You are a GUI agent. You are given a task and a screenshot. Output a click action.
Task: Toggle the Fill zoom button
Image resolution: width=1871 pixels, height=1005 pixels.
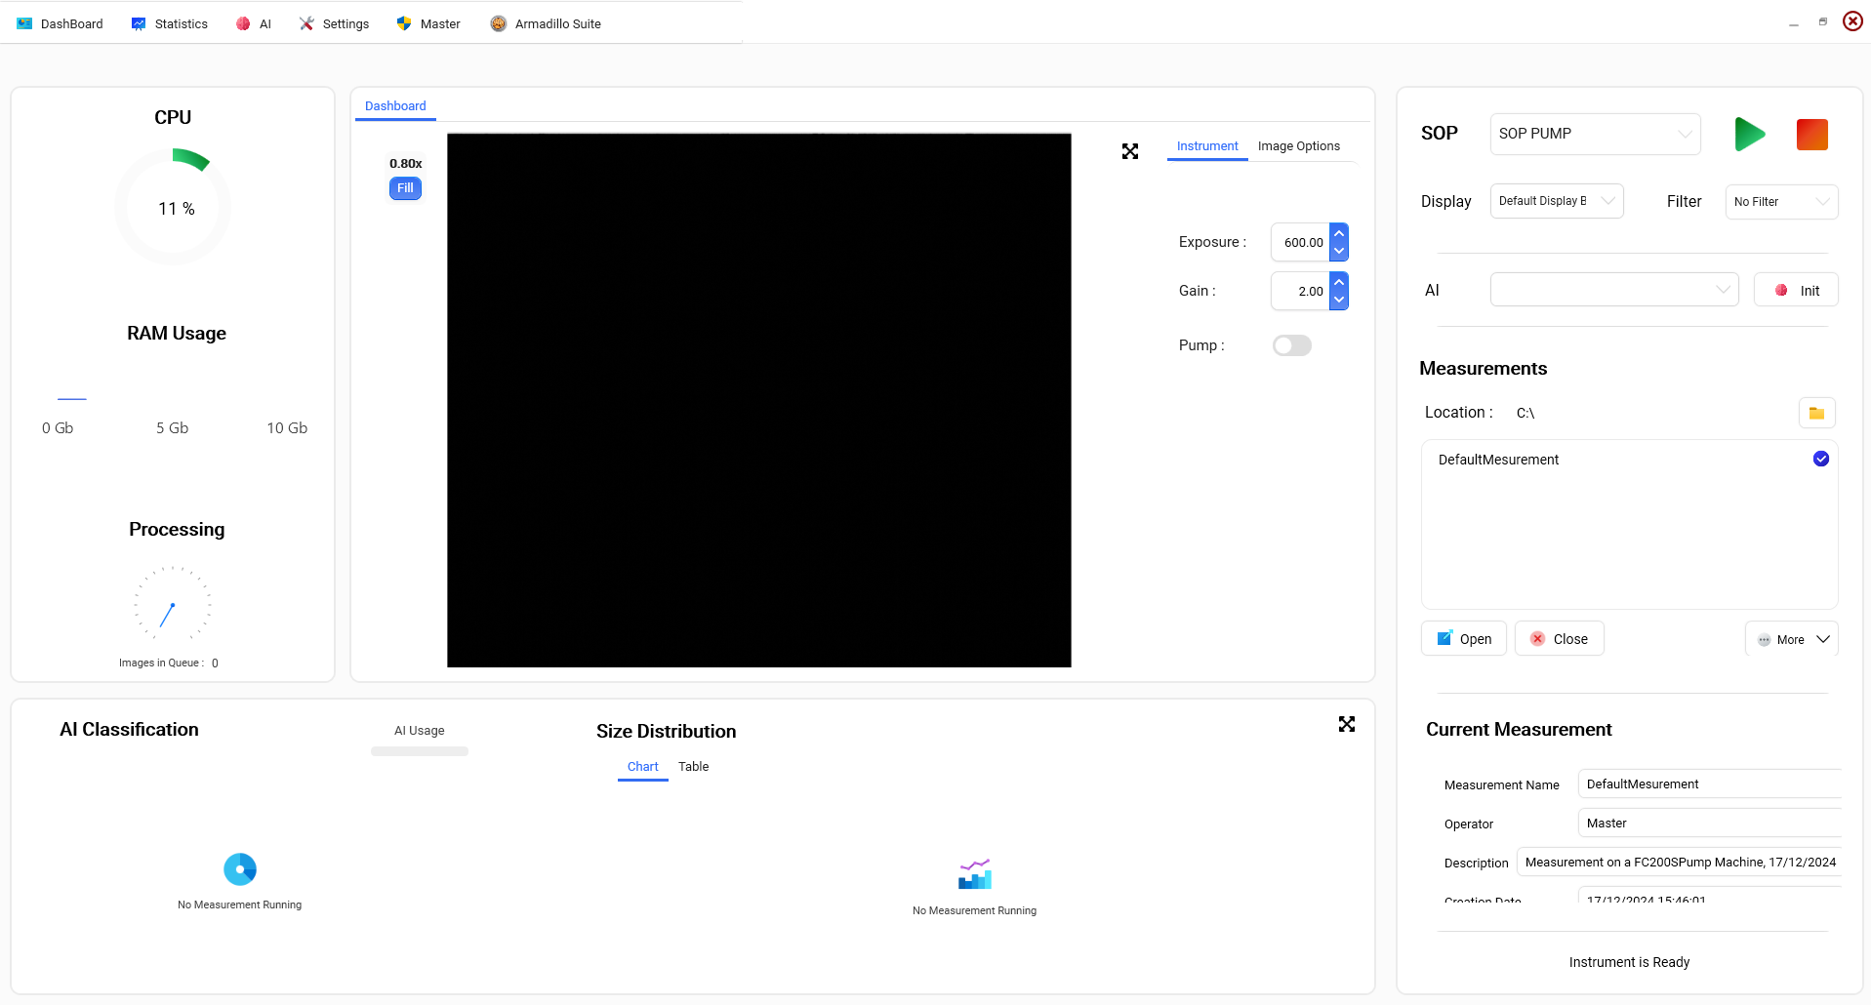[405, 188]
